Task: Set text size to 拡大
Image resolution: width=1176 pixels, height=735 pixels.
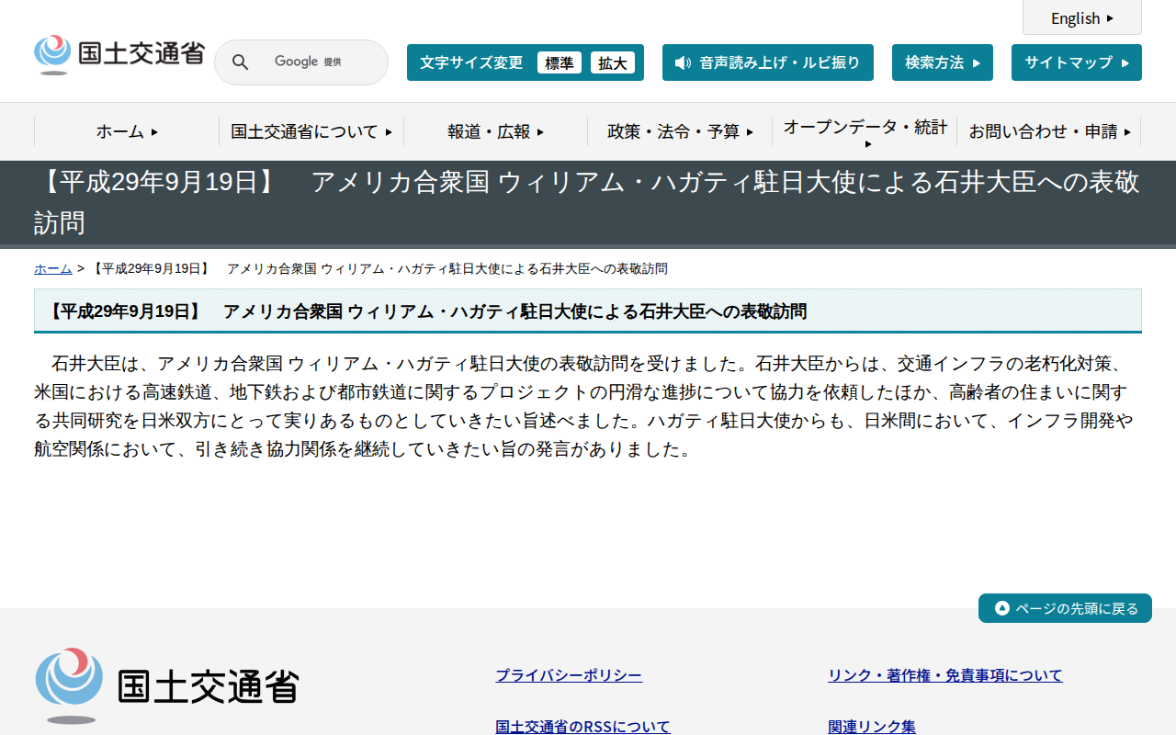Action: (613, 62)
